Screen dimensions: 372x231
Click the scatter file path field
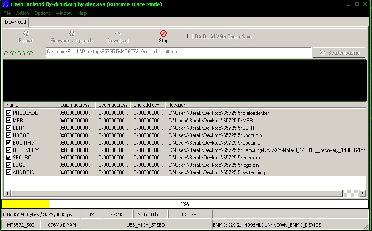point(178,52)
